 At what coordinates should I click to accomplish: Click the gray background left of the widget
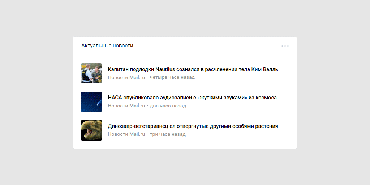tap(36, 92)
